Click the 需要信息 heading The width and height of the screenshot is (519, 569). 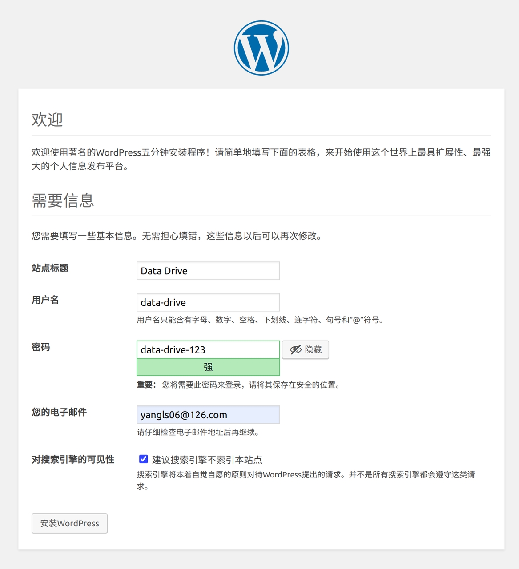(63, 200)
